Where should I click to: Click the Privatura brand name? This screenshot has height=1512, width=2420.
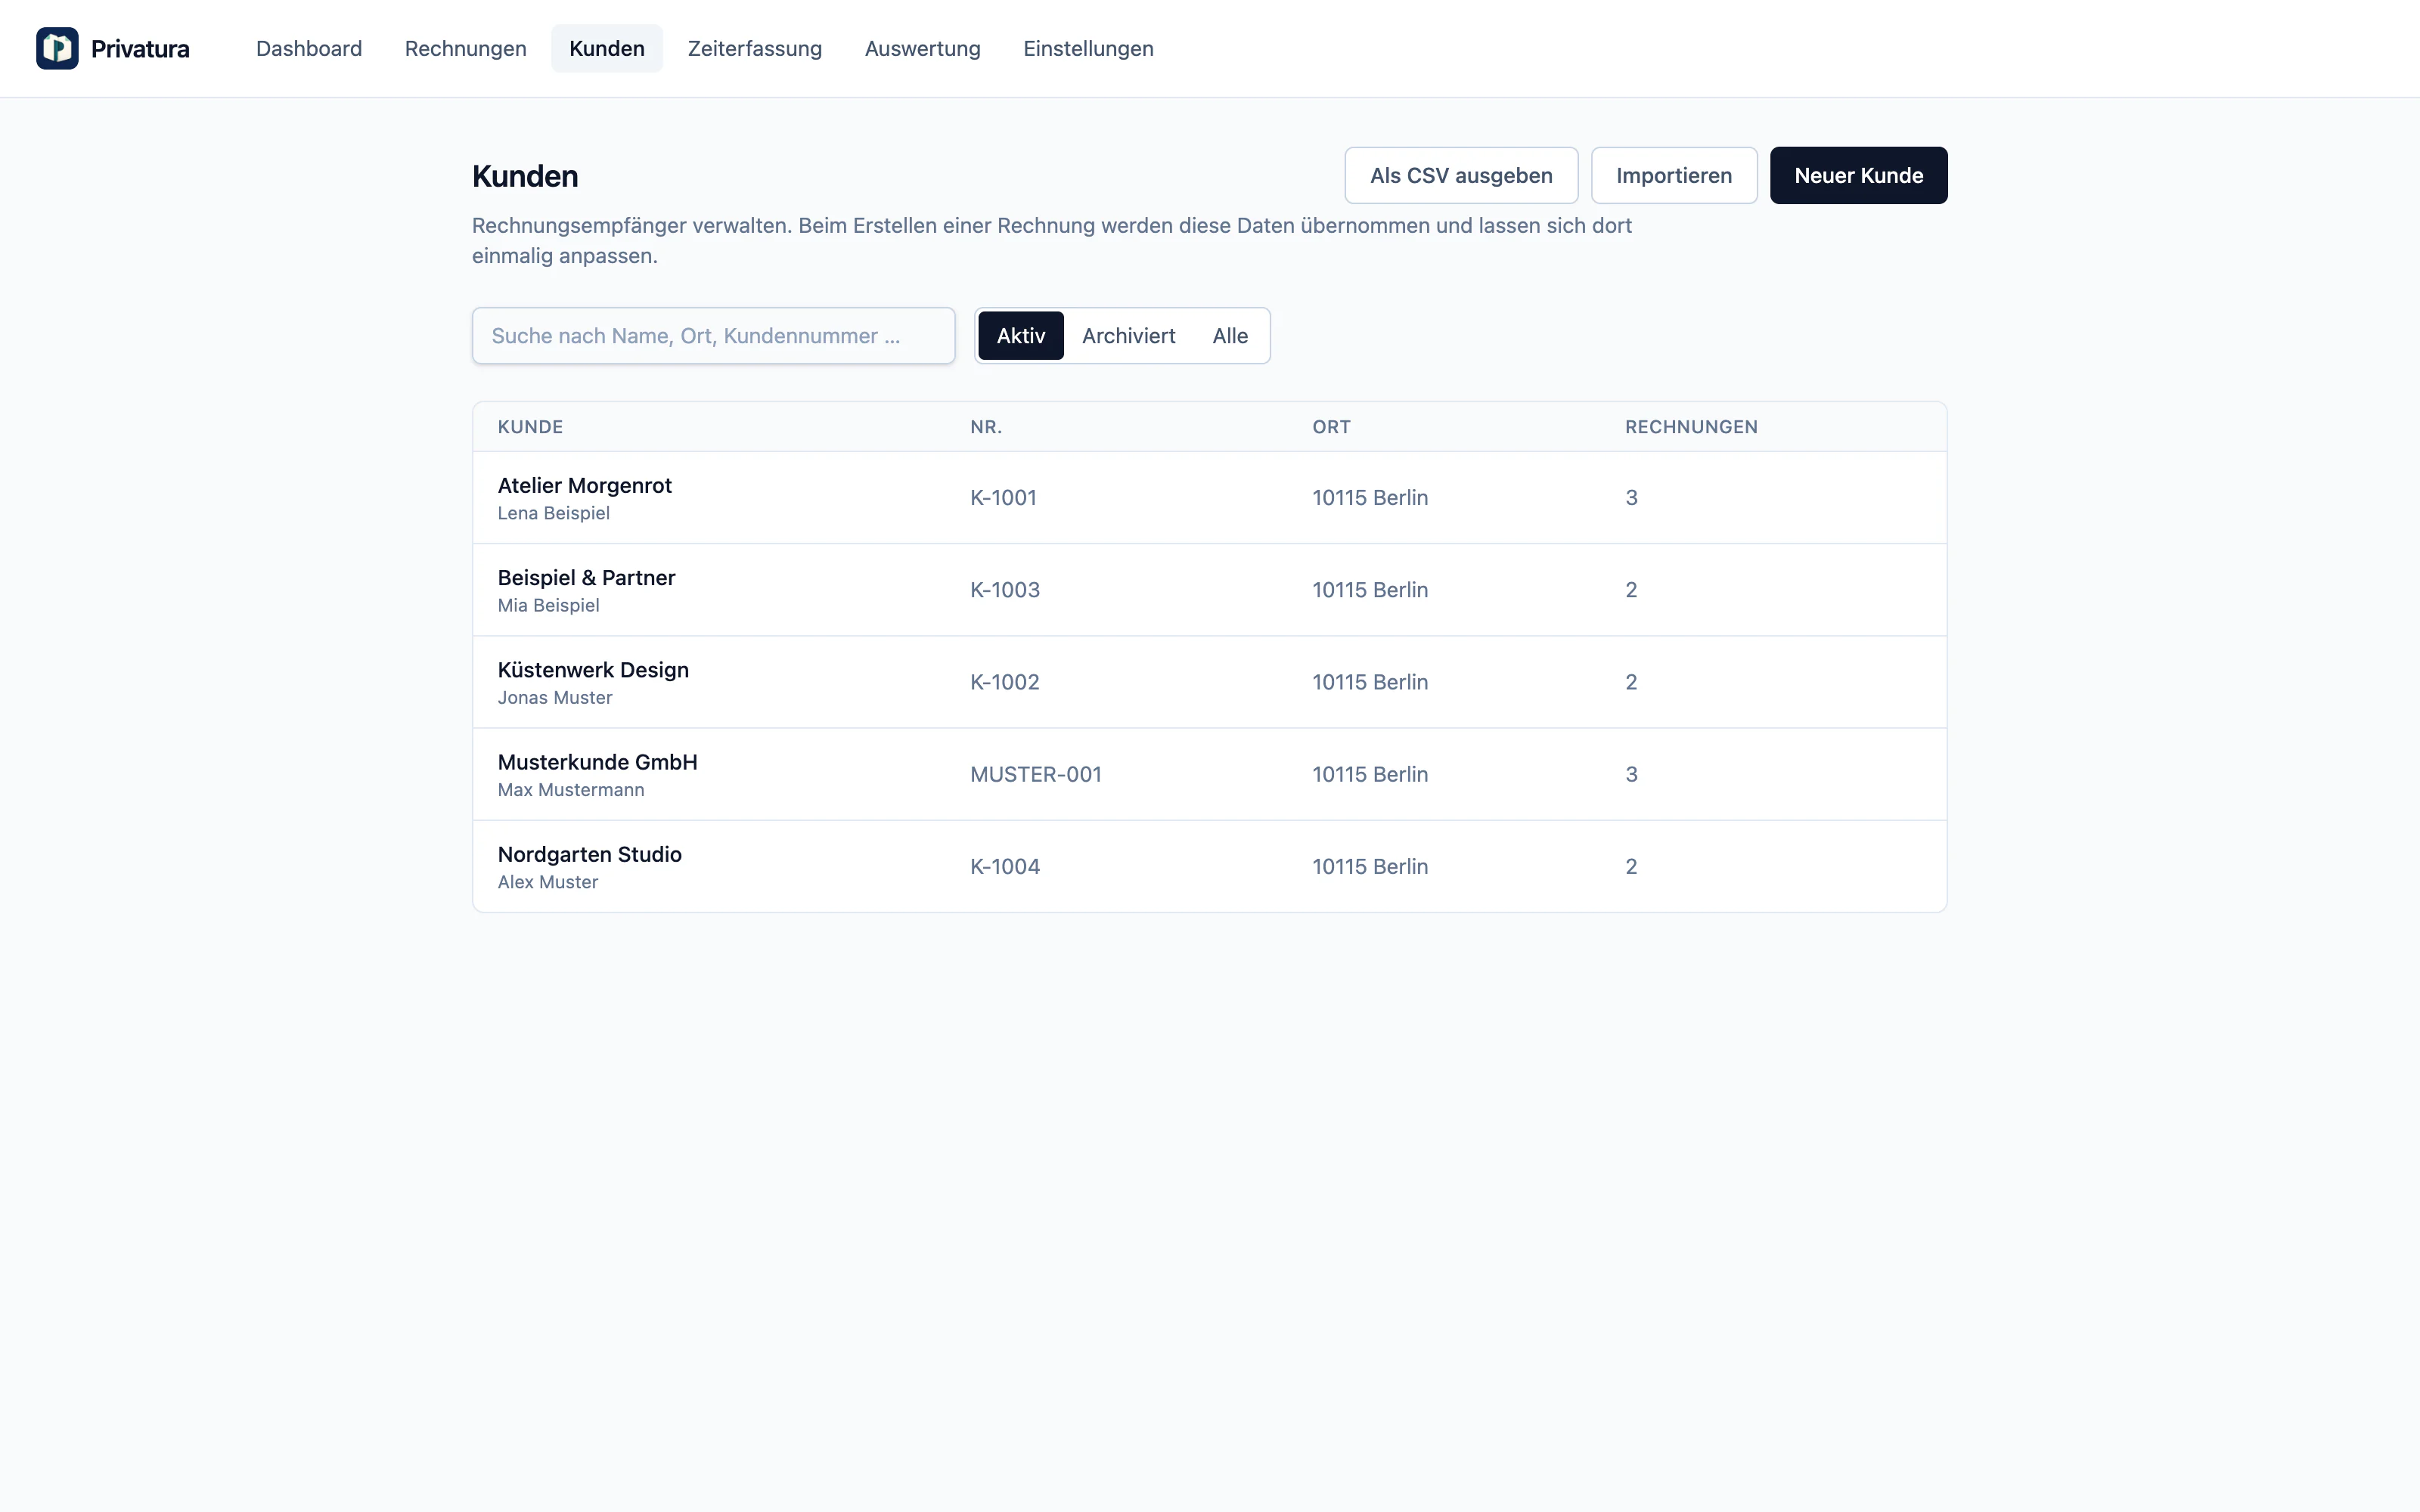click(x=140, y=49)
